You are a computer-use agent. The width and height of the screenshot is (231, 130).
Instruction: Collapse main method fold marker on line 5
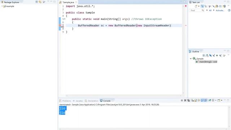pos(65,19)
